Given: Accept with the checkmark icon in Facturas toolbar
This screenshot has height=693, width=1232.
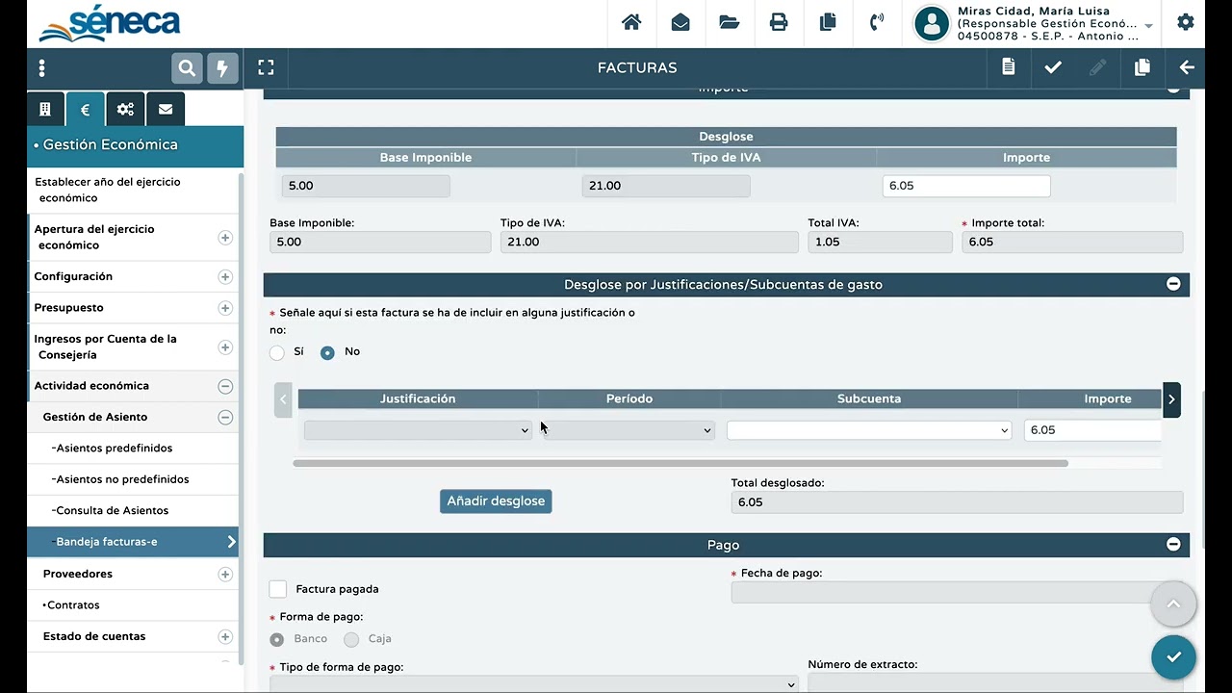Looking at the screenshot, I should click(x=1053, y=67).
